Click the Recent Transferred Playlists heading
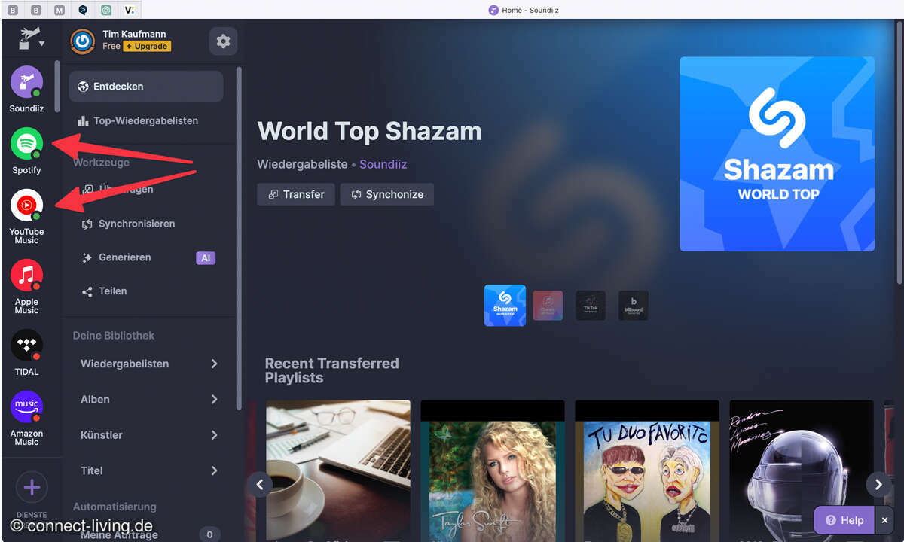 [x=331, y=370]
